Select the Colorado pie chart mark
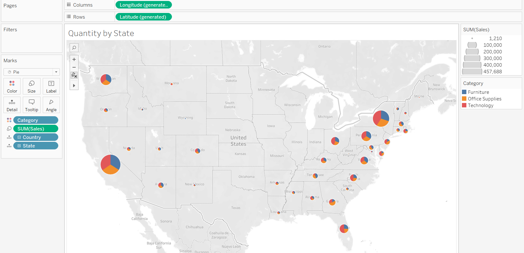Screen dimensions: 524x253 [198, 151]
